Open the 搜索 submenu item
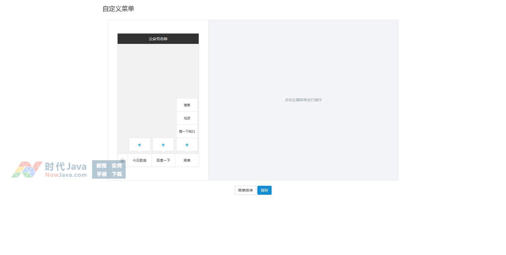This screenshot has height=255, width=506. click(187, 105)
